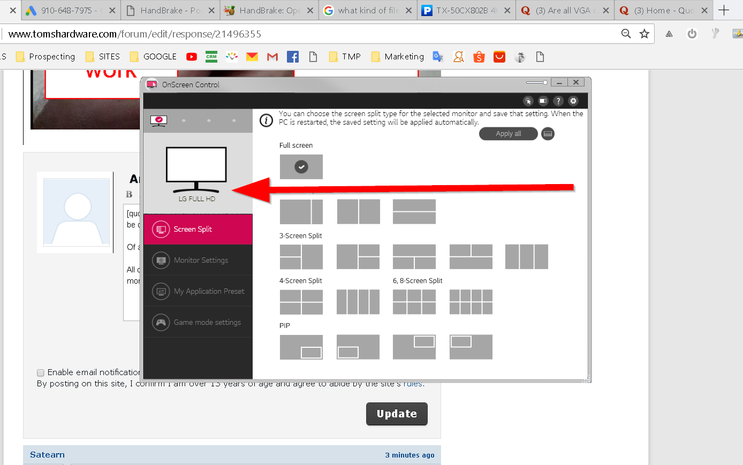Switch to the HandBrake - Po browser tab
The height and width of the screenshot is (465, 743).
click(x=170, y=10)
